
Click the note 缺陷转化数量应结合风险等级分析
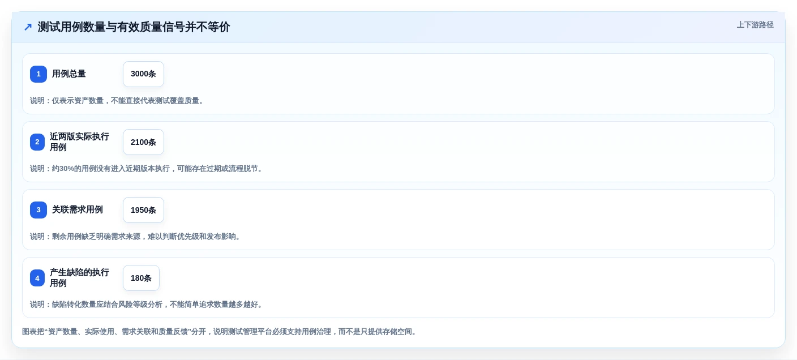pos(147,305)
